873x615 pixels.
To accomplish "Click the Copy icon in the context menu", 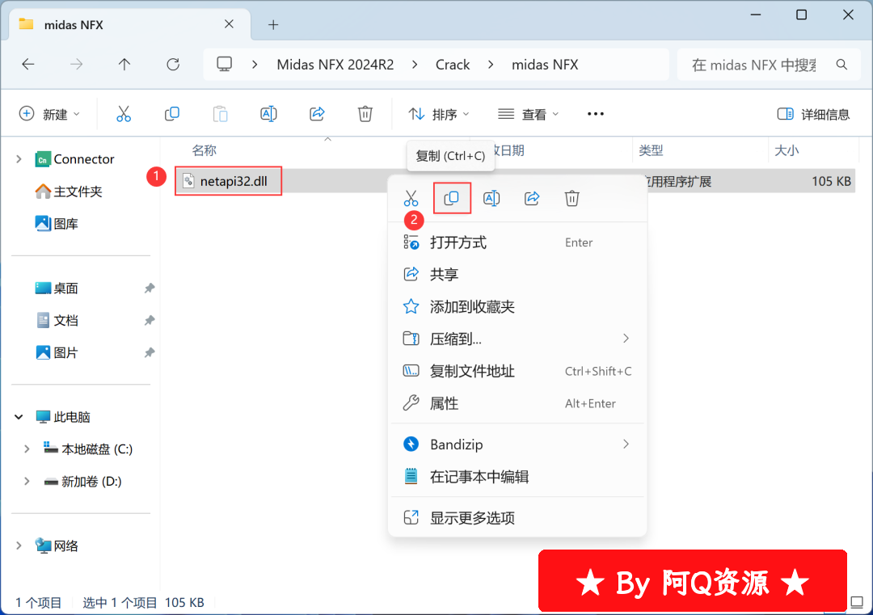I will [x=452, y=198].
